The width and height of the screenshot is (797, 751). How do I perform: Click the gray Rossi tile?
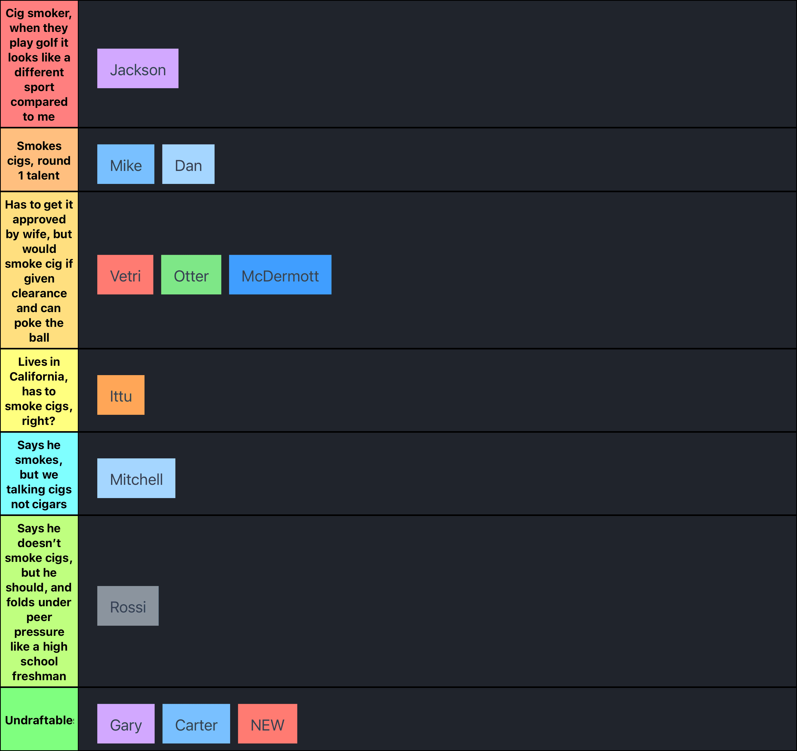[x=127, y=606]
